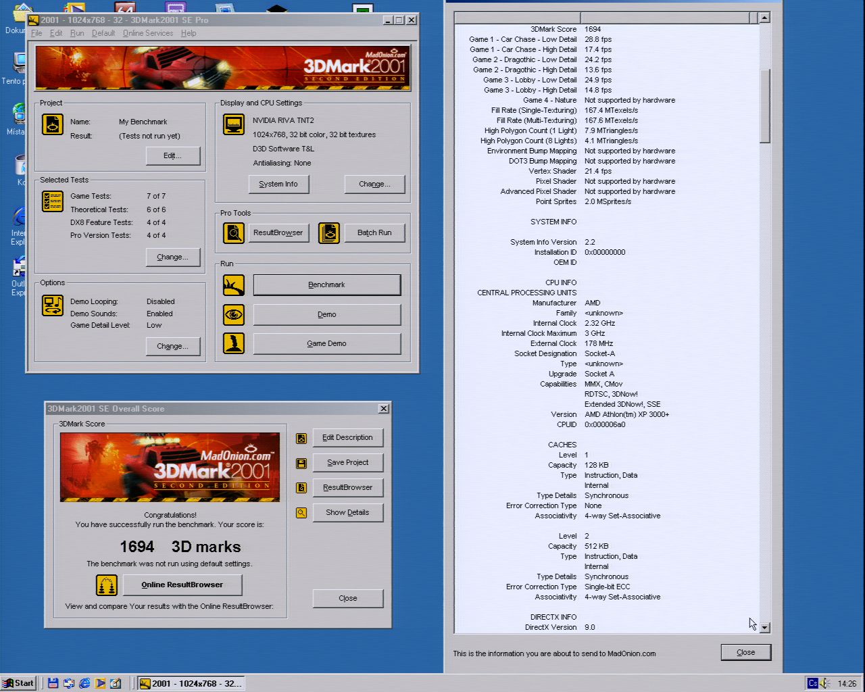
Task: Click Close in the details window
Action: pos(746,652)
